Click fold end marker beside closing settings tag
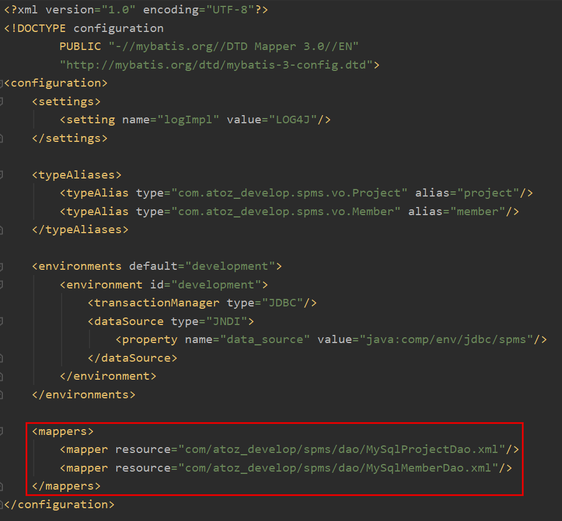Viewport: 562px width, 521px height. 1,138
